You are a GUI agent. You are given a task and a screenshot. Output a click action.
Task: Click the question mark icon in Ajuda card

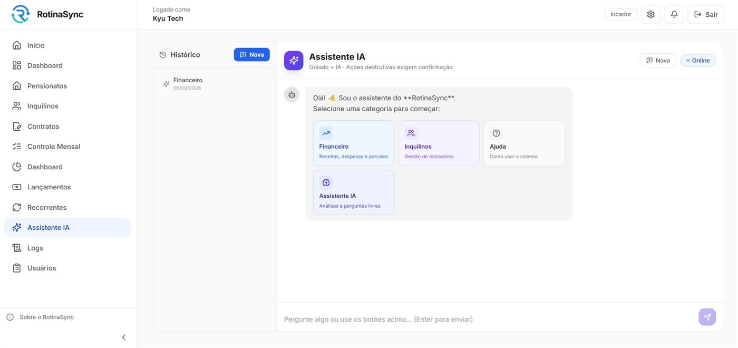click(x=496, y=133)
